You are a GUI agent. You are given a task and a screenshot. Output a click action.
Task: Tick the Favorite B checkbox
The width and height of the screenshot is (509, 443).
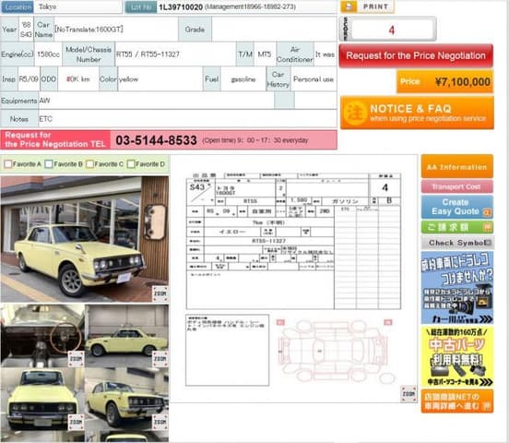click(49, 164)
